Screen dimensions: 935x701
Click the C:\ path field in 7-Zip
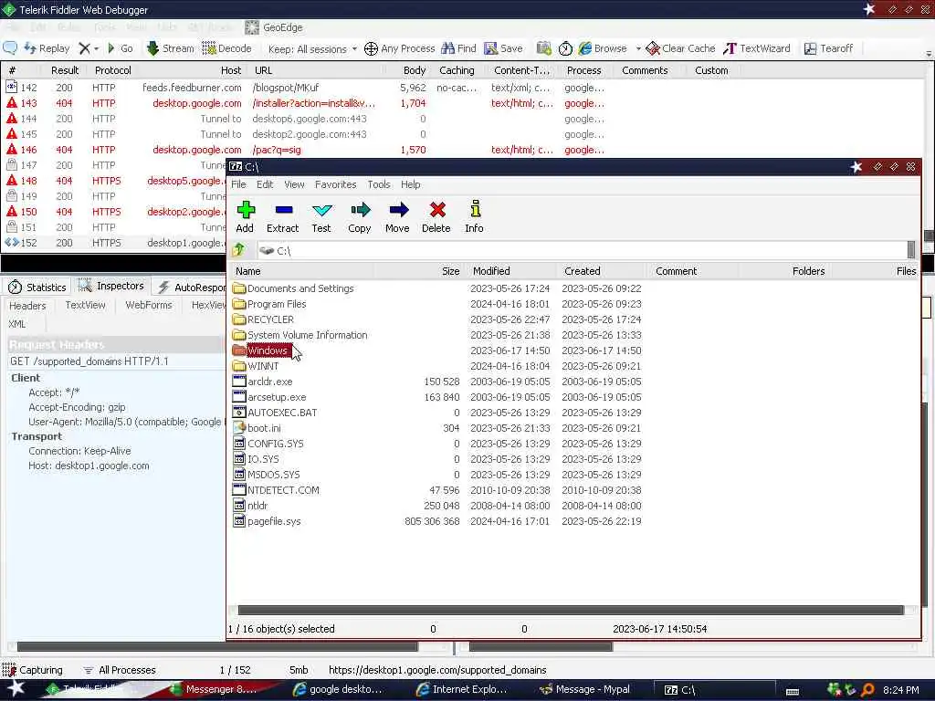click(x=582, y=250)
